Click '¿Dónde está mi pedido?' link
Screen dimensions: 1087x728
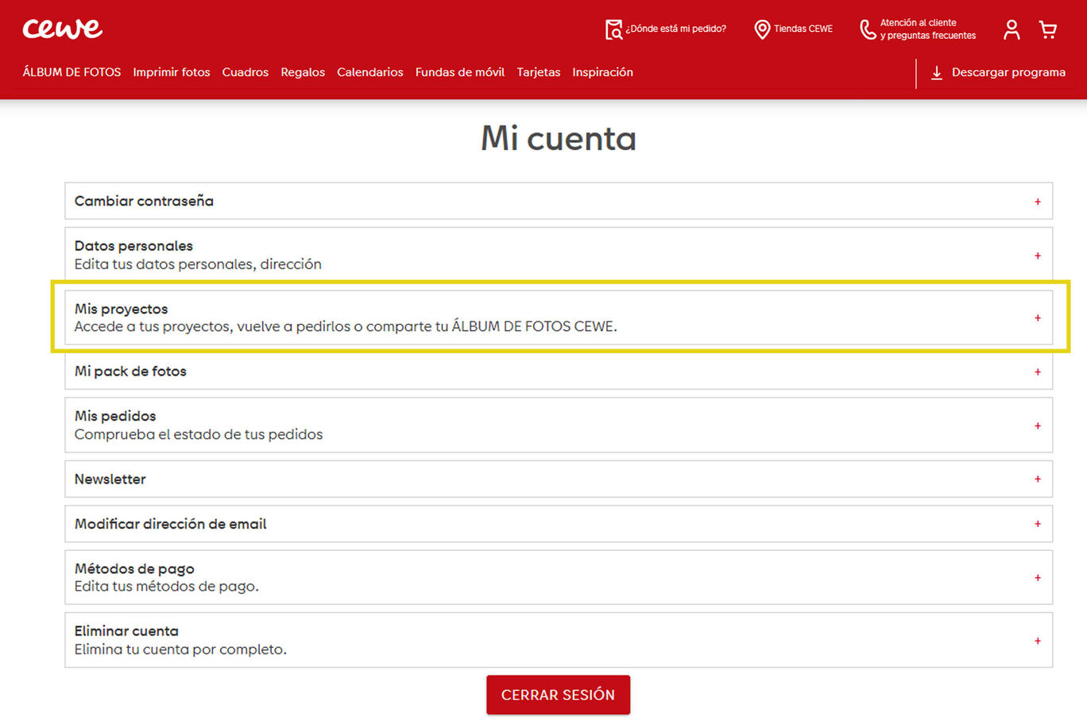(675, 29)
